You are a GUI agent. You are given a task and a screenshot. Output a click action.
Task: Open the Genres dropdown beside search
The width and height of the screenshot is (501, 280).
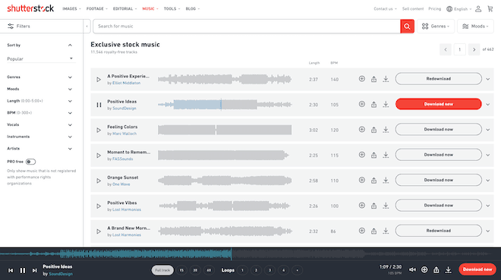tap(436, 27)
